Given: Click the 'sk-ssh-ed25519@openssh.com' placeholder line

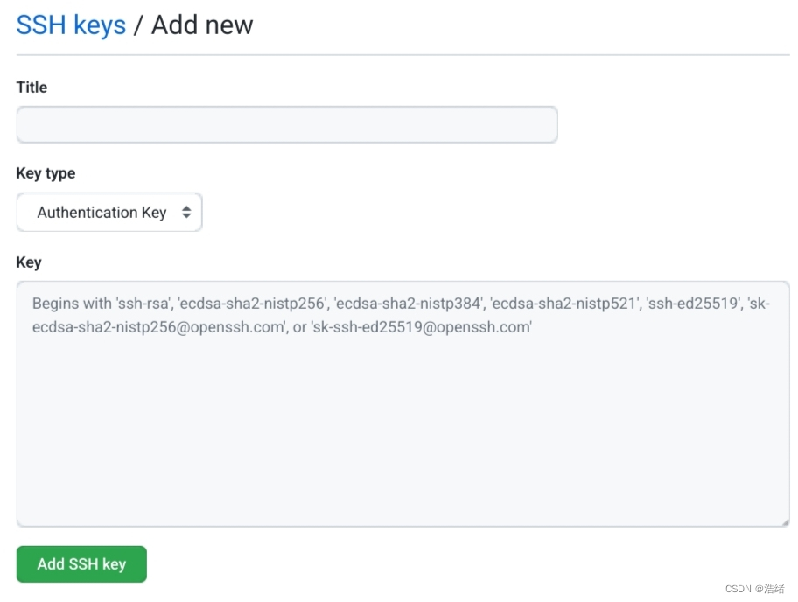Looking at the screenshot, I should 422,327.
